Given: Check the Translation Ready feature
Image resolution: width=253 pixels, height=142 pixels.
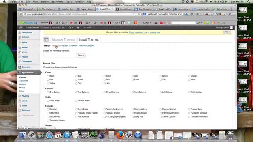Looking at the screenshot, I should click(48, 120).
